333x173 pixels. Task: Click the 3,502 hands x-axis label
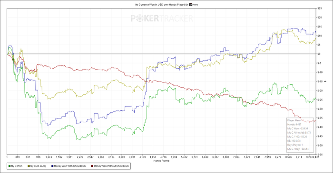pos(122,157)
